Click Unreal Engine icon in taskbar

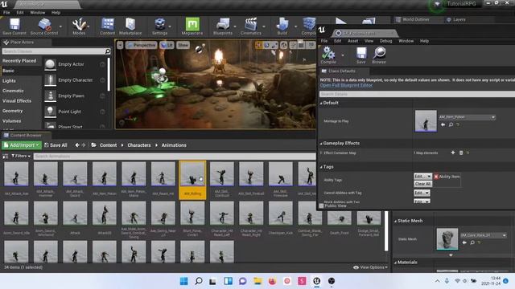tap(316, 281)
